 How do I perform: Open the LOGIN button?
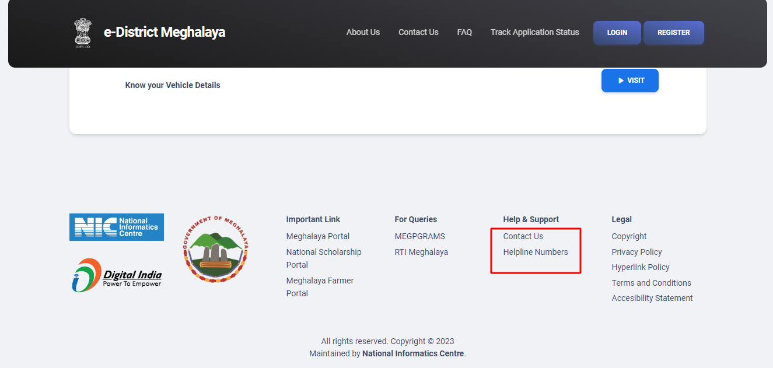[617, 32]
